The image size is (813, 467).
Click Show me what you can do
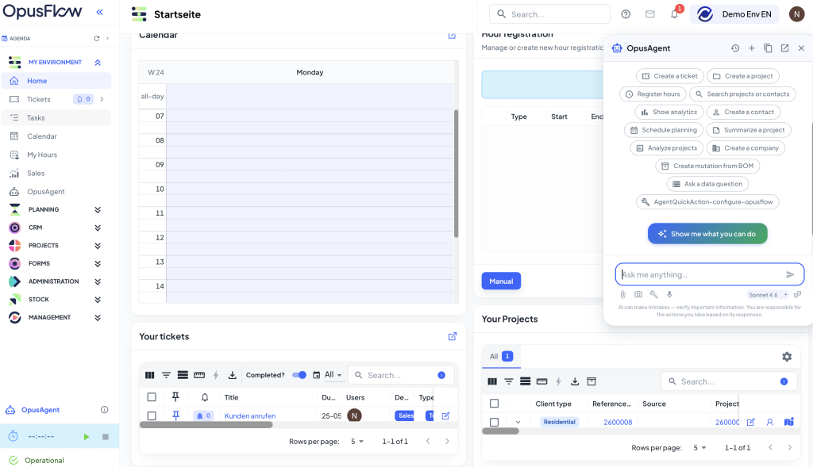pyautogui.click(x=707, y=234)
